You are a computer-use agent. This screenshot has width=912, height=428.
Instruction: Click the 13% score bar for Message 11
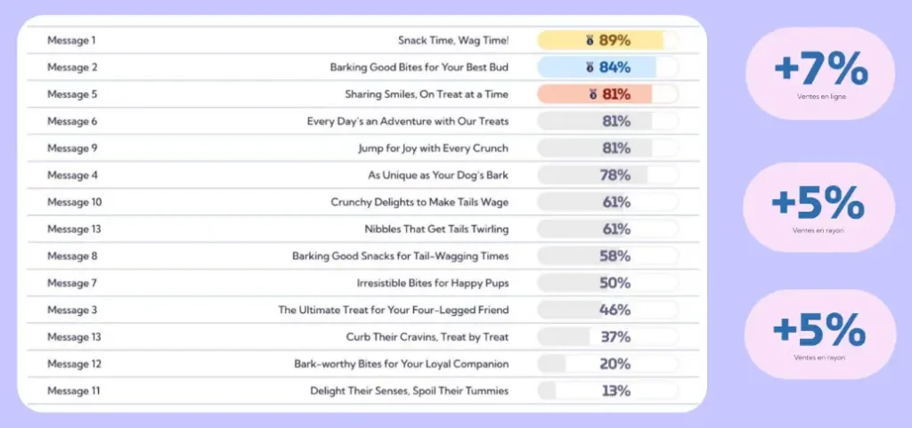[607, 391]
